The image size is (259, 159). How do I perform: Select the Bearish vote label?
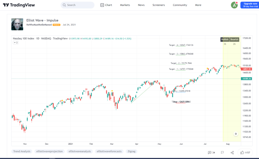[234, 40]
